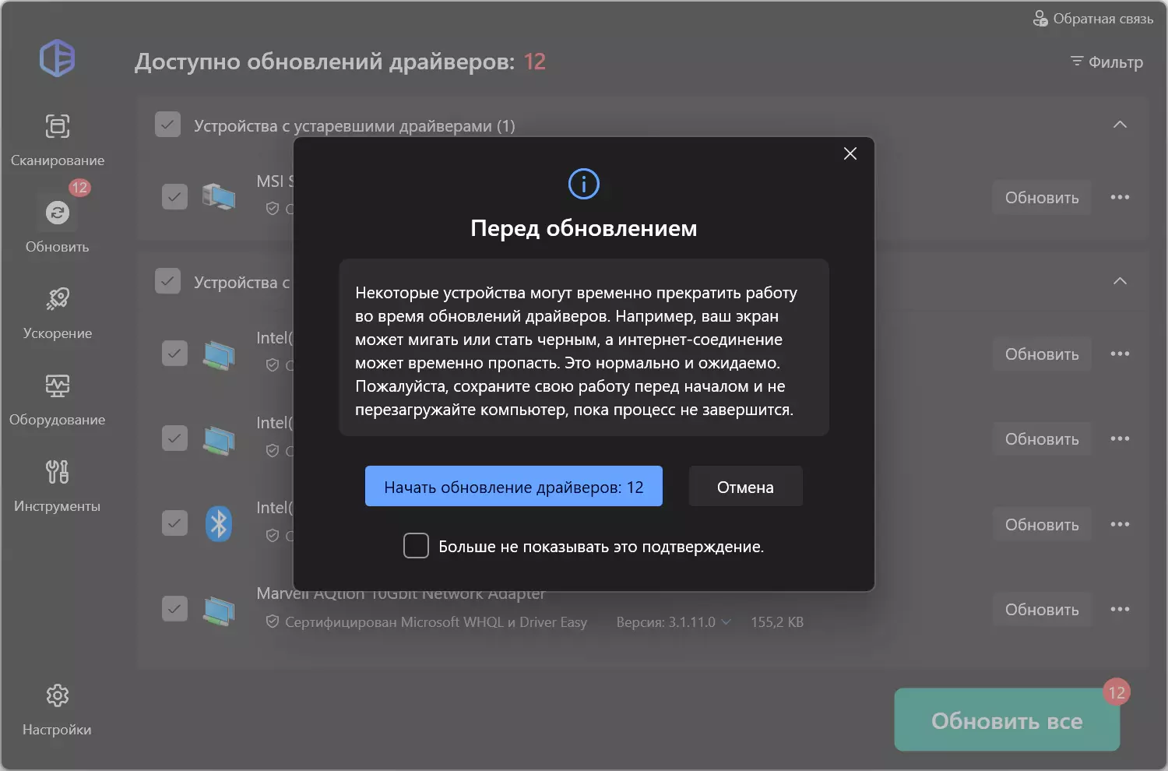Screen dimensions: 1168x771
Task: Update the Bluetooth device driver
Action: pos(1042,524)
